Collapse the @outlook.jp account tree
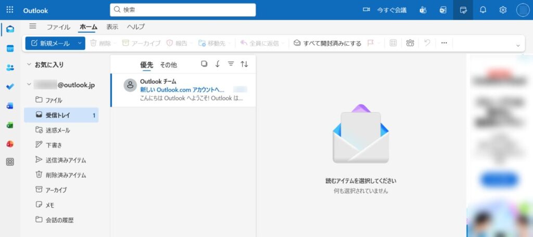533x237 pixels. [x=29, y=85]
